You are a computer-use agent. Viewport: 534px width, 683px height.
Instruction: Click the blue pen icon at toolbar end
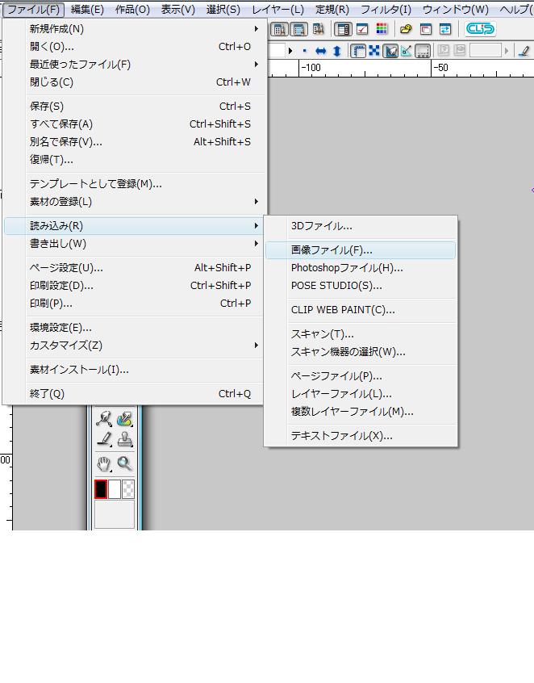[x=524, y=51]
